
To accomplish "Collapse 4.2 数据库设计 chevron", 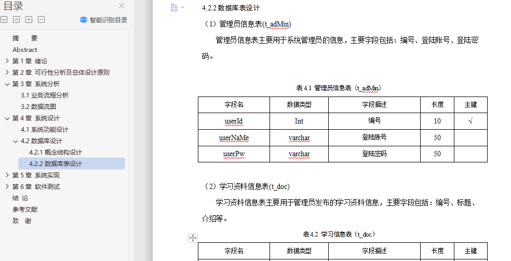I will (x=15, y=141).
